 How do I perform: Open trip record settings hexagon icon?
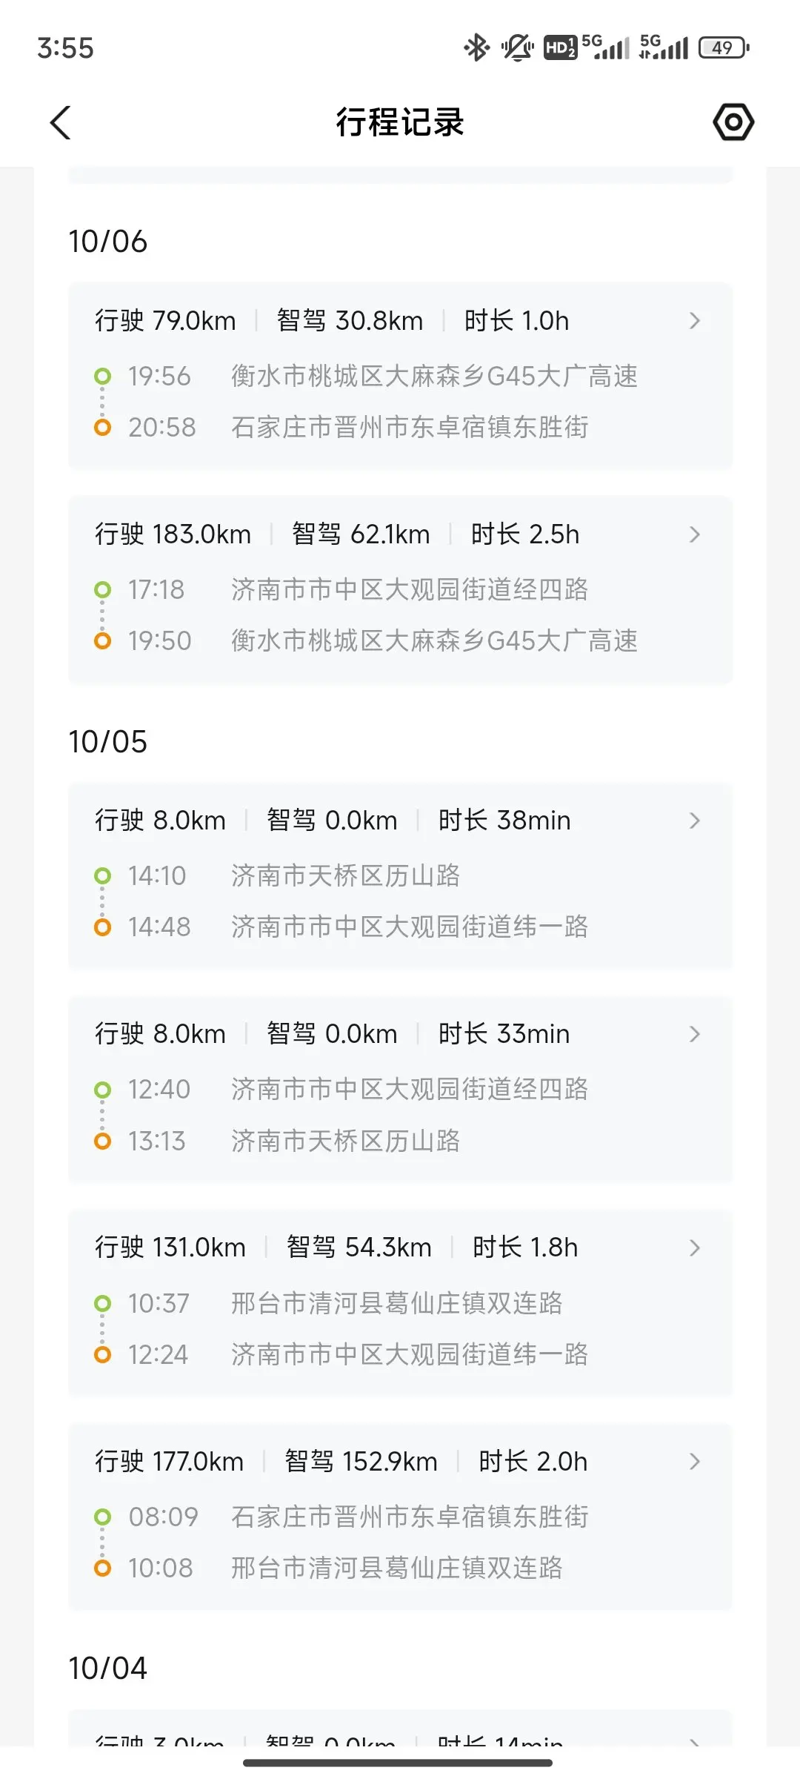tap(733, 122)
